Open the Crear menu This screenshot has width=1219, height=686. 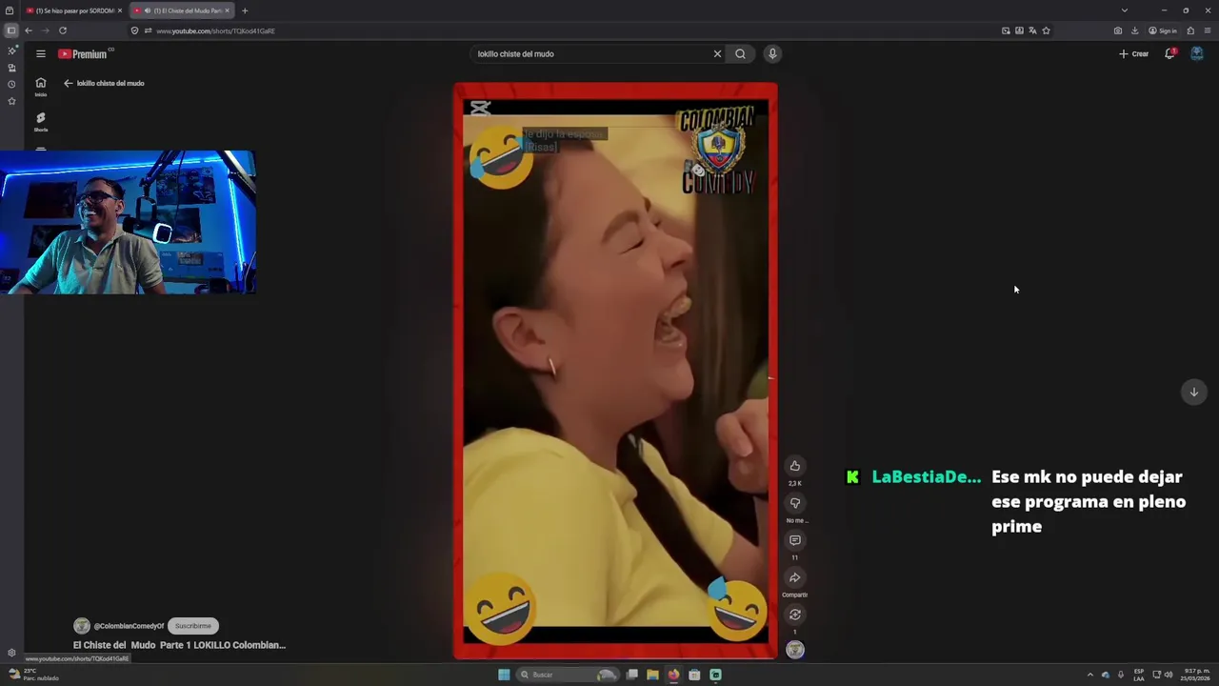click(x=1133, y=53)
